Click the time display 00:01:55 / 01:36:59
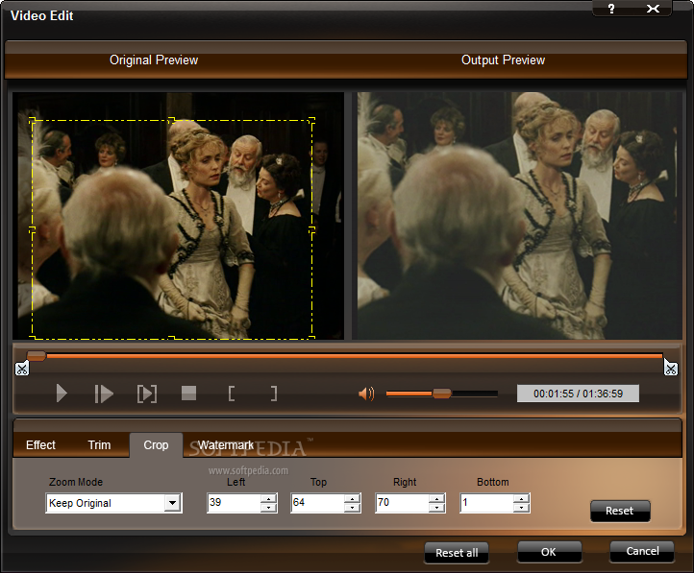The width and height of the screenshot is (694, 573). (x=578, y=394)
